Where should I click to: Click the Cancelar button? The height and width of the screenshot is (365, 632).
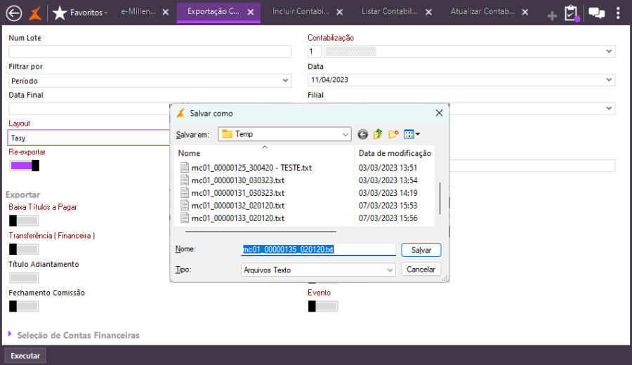tap(421, 270)
